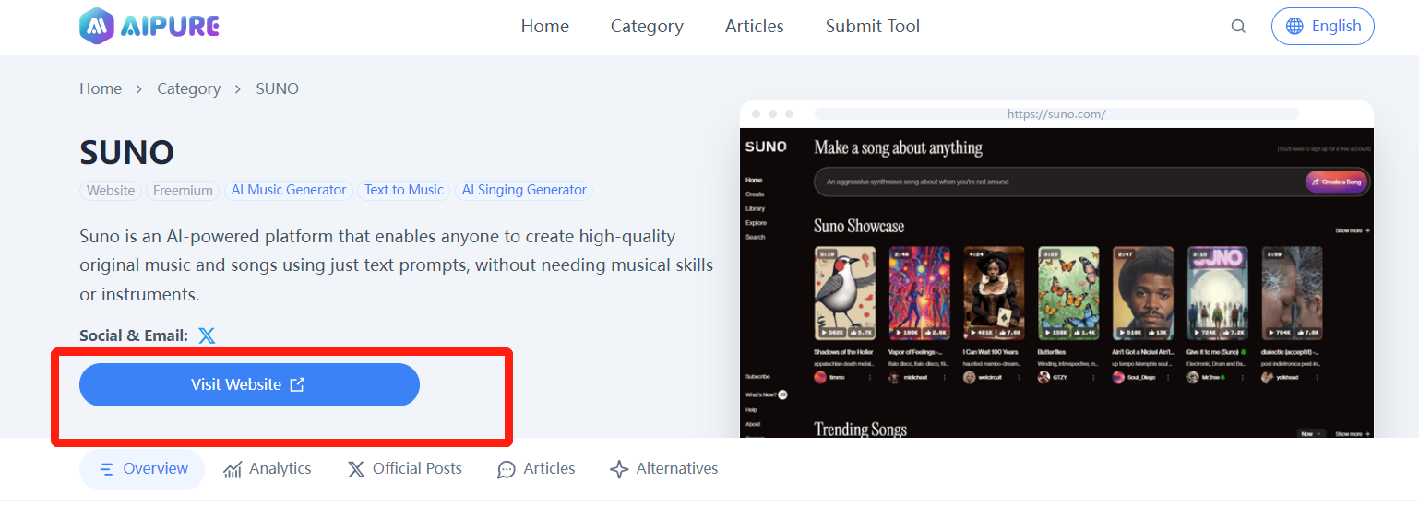The image size is (1419, 506).
Task: Switch to the Analytics tab
Action: click(268, 469)
